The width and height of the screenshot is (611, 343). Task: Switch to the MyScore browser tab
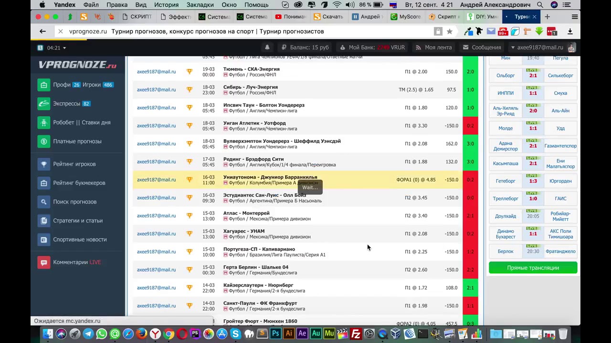[x=406, y=17]
